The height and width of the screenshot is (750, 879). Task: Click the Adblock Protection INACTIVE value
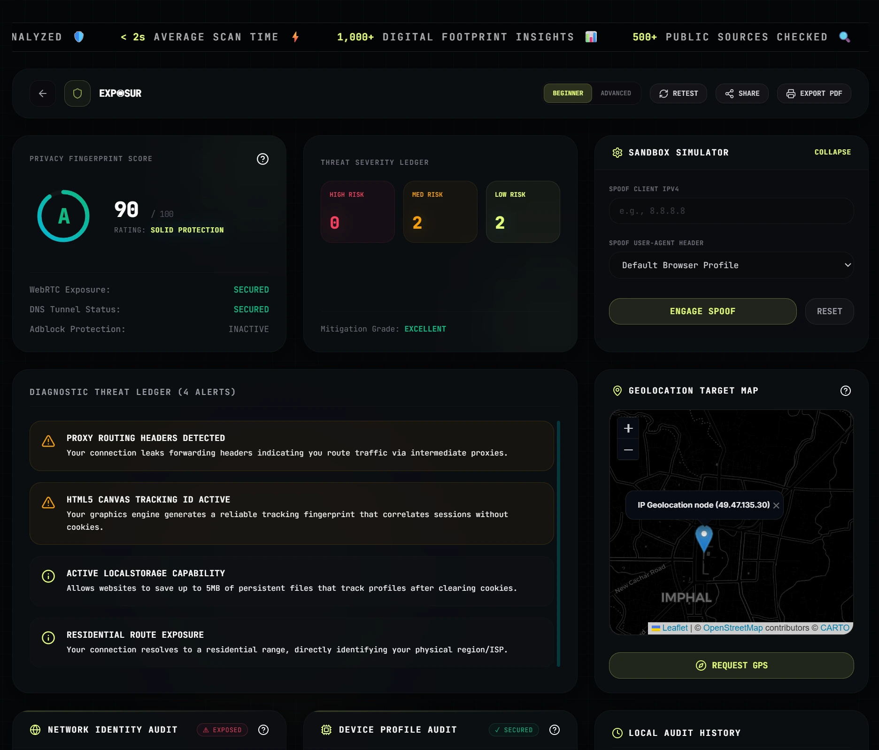click(x=249, y=329)
